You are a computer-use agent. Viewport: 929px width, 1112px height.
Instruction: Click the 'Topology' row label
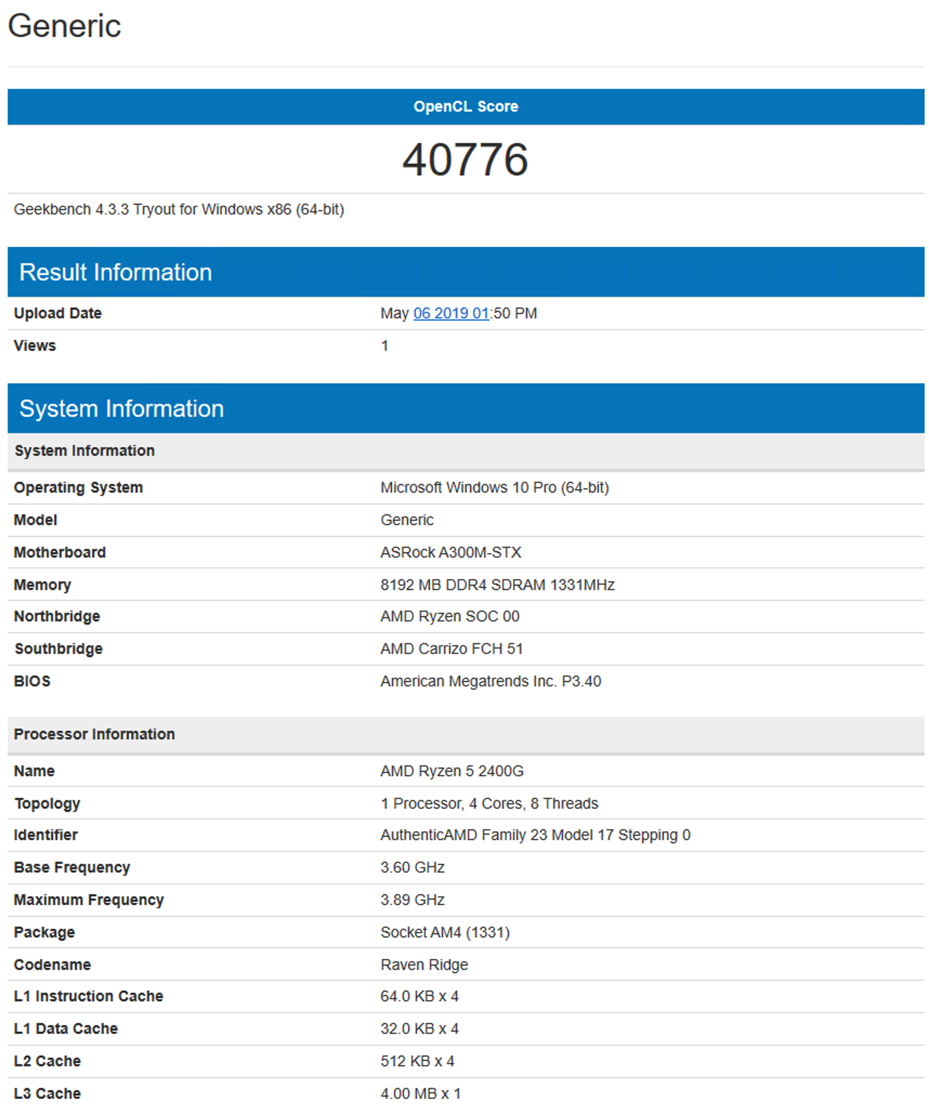pyautogui.click(x=47, y=804)
